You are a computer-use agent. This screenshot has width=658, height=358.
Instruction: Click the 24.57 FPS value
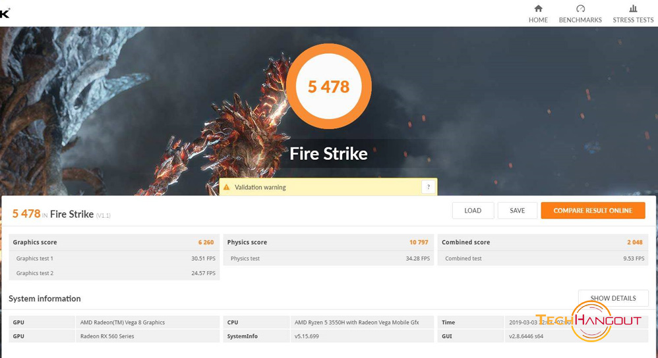point(204,273)
